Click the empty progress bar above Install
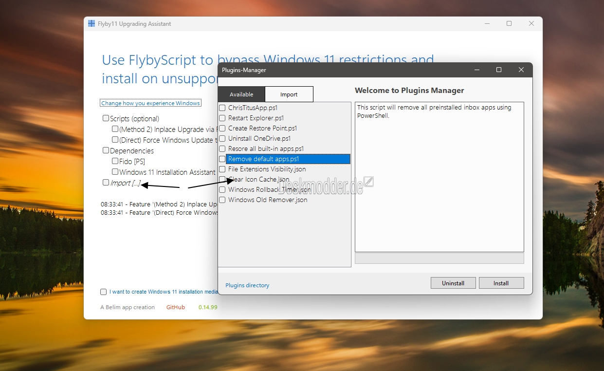Image resolution: width=604 pixels, height=371 pixels. point(439,258)
